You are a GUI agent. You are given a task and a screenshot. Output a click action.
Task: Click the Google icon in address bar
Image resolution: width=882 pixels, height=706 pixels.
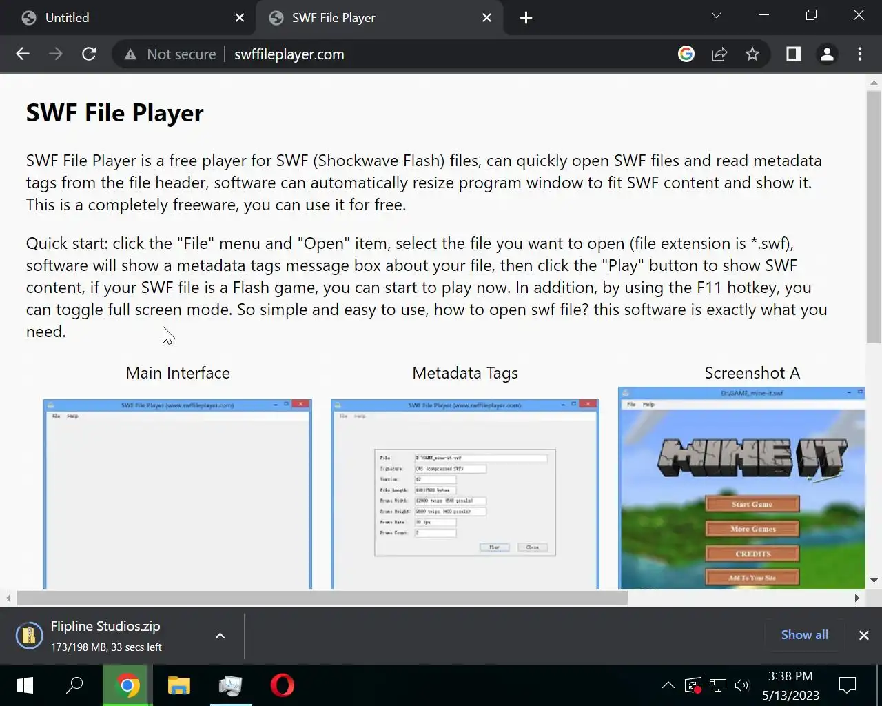pos(686,54)
